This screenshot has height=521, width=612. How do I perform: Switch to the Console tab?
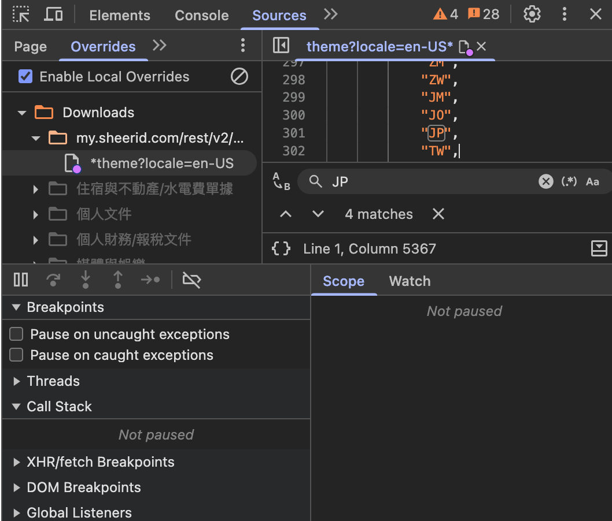201,16
